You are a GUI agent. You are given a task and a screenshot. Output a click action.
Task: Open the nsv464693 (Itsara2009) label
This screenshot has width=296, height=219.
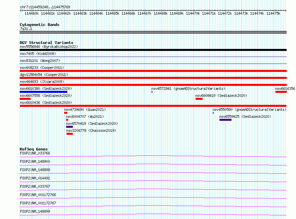(42, 82)
